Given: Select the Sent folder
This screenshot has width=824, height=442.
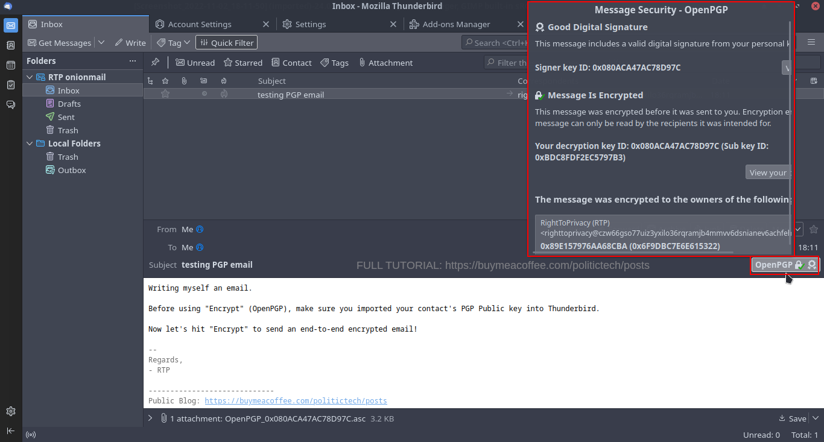Looking at the screenshot, I should point(83,117).
